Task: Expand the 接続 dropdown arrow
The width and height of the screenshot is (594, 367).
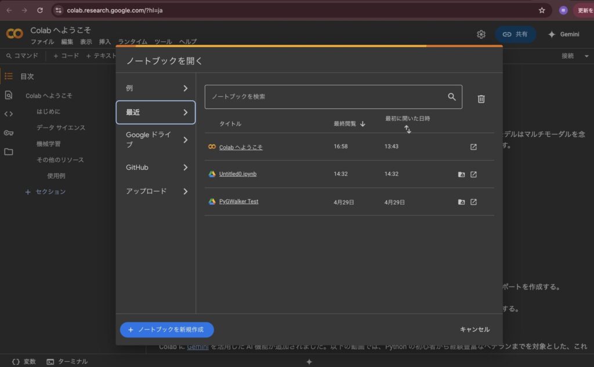Action: point(586,56)
